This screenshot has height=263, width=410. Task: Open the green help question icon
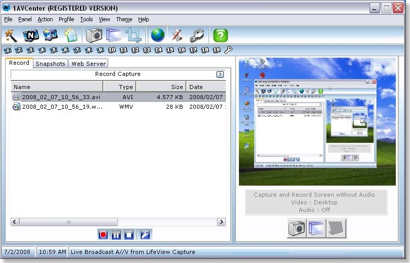(220, 35)
